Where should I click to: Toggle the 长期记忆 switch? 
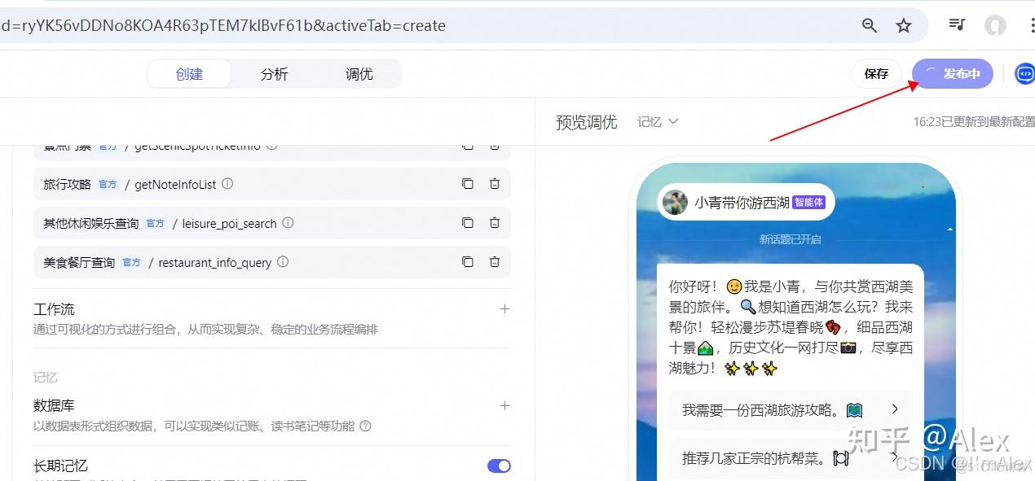click(x=499, y=466)
